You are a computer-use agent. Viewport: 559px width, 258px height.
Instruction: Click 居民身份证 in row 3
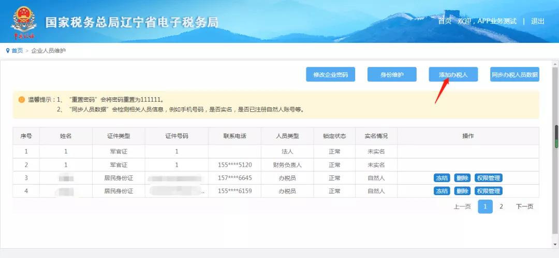click(119, 178)
